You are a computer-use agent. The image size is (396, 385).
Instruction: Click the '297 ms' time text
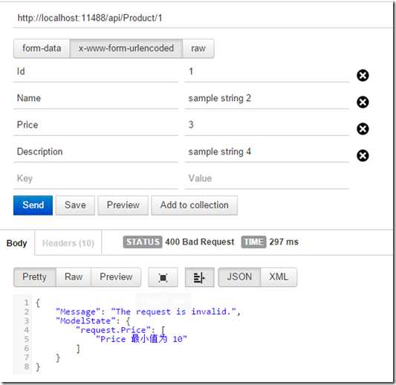[x=284, y=242]
